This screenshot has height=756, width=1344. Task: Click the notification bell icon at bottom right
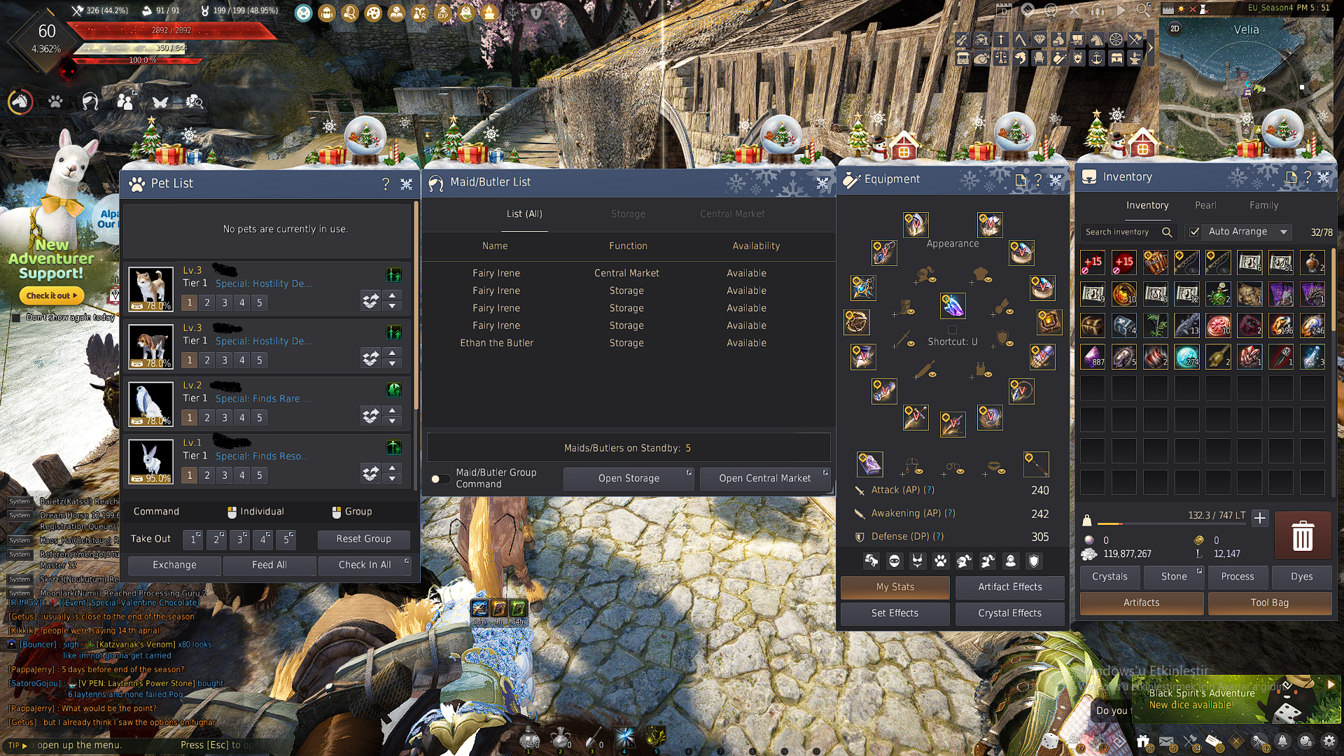click(1282, 741)
